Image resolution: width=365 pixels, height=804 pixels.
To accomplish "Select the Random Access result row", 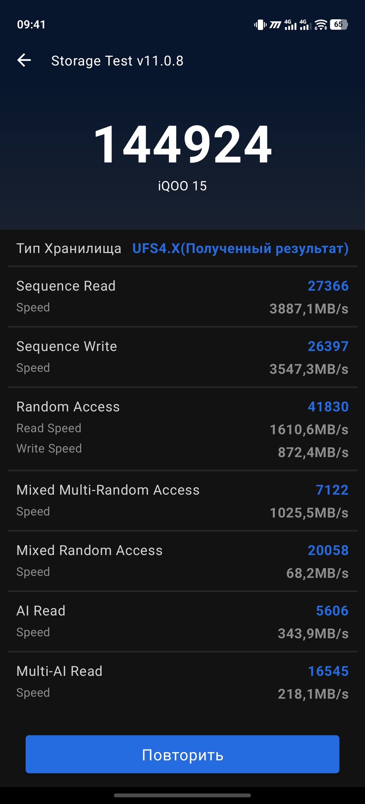I will (x=182, y=429).
